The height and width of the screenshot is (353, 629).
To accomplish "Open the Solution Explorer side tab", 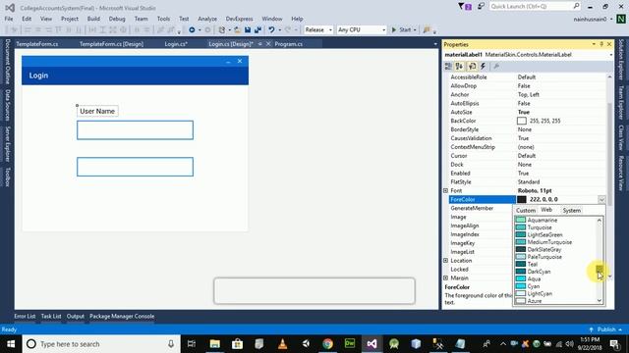I will [x=621, y=59].
